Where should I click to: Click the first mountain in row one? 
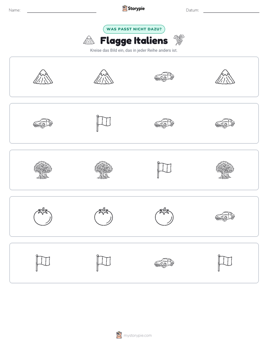pyautogui.click(x=43, y=77)
